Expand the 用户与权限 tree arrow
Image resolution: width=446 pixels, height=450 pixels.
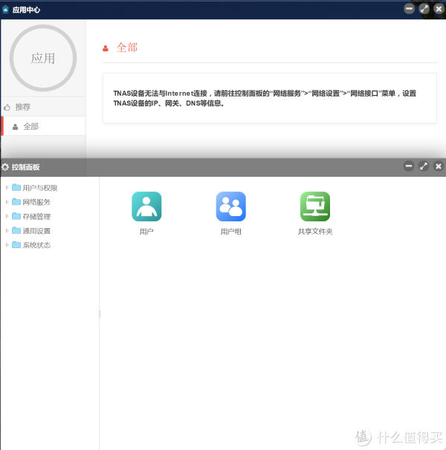pos(7,188)
